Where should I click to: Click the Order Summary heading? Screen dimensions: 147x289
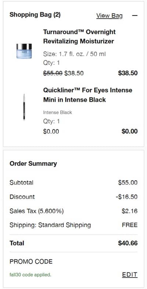(x=33, y=164)
